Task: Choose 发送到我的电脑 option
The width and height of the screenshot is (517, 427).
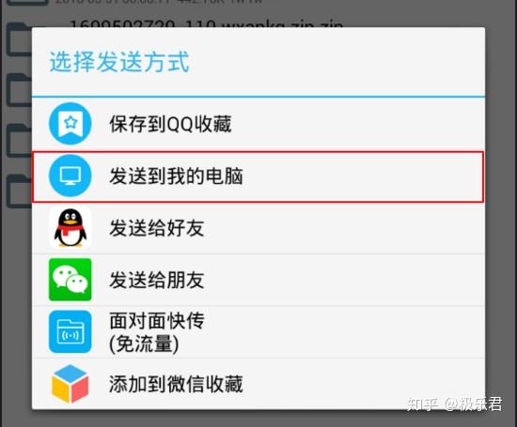Action: [x=258, y=176]
